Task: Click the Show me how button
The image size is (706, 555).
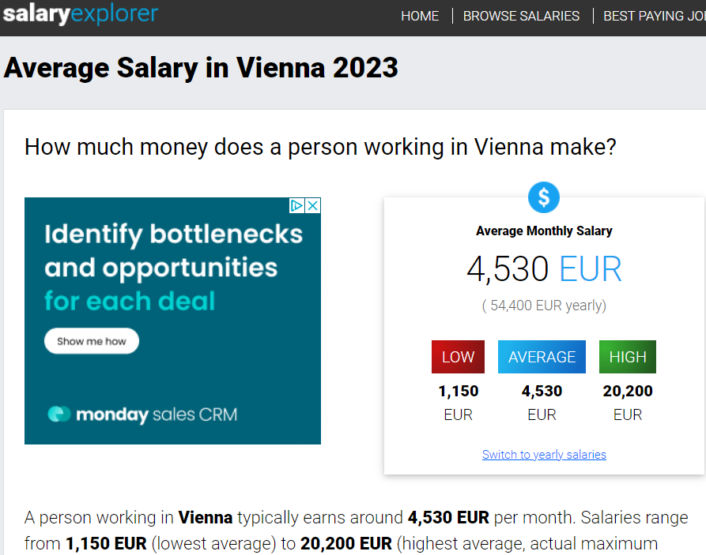Action: [92, 341]
